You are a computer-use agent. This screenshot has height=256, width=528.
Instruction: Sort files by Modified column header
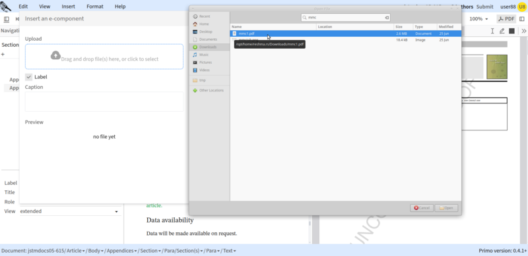(449, 26)
